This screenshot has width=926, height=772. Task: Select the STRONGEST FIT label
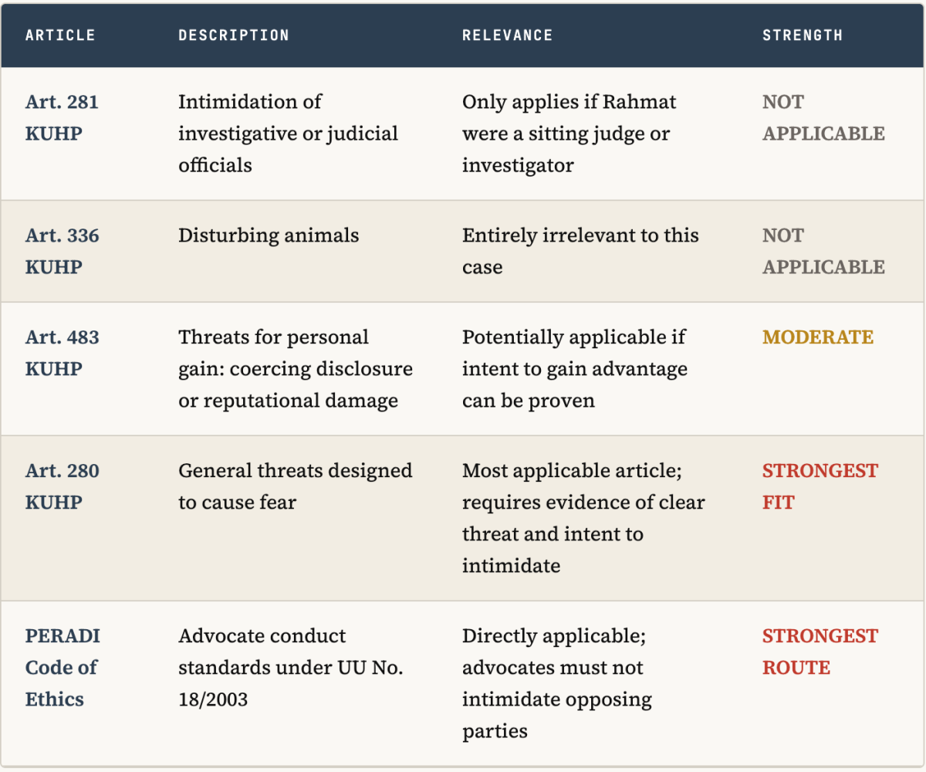click(820, 486)
